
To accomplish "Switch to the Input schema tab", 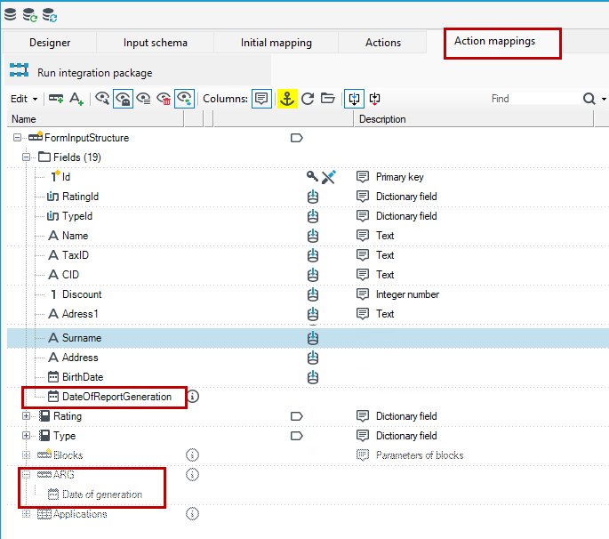I will [x=156, y=43].
